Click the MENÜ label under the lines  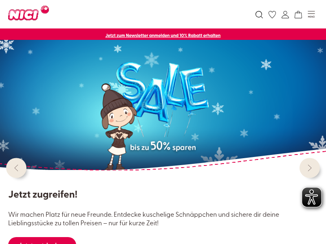click(x=311, y=17)
